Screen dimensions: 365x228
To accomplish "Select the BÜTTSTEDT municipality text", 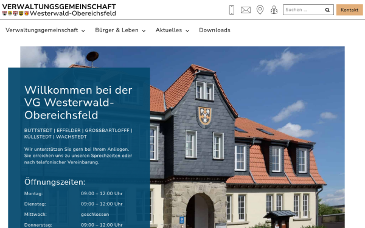I will point(38,130).
